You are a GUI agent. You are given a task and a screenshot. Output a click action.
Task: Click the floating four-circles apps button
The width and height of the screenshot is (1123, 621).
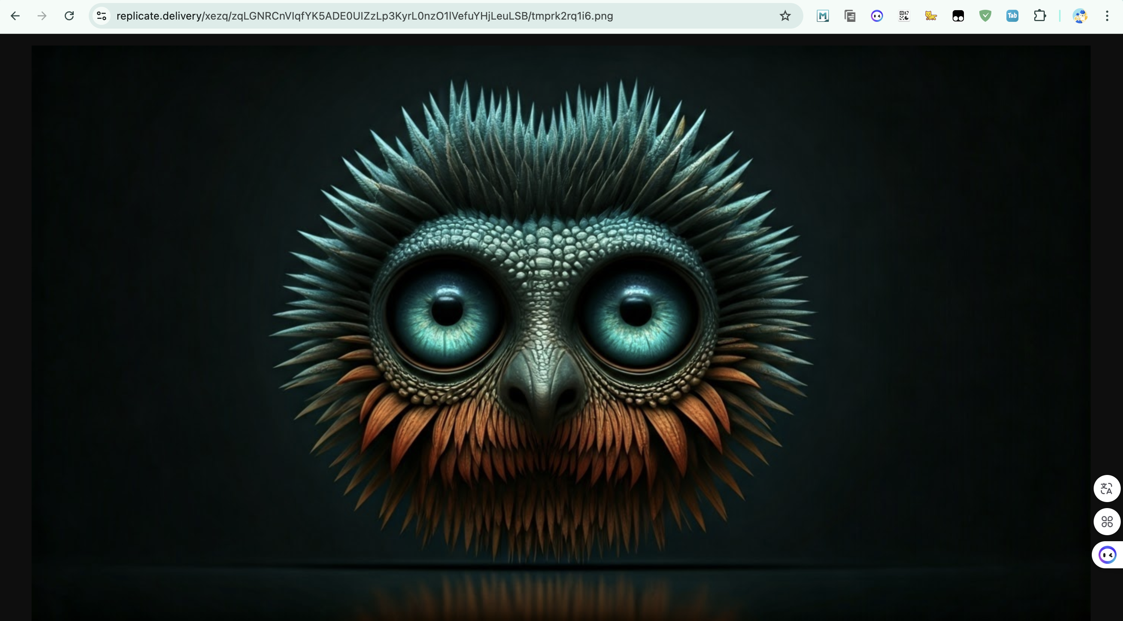click(1106, 522)
